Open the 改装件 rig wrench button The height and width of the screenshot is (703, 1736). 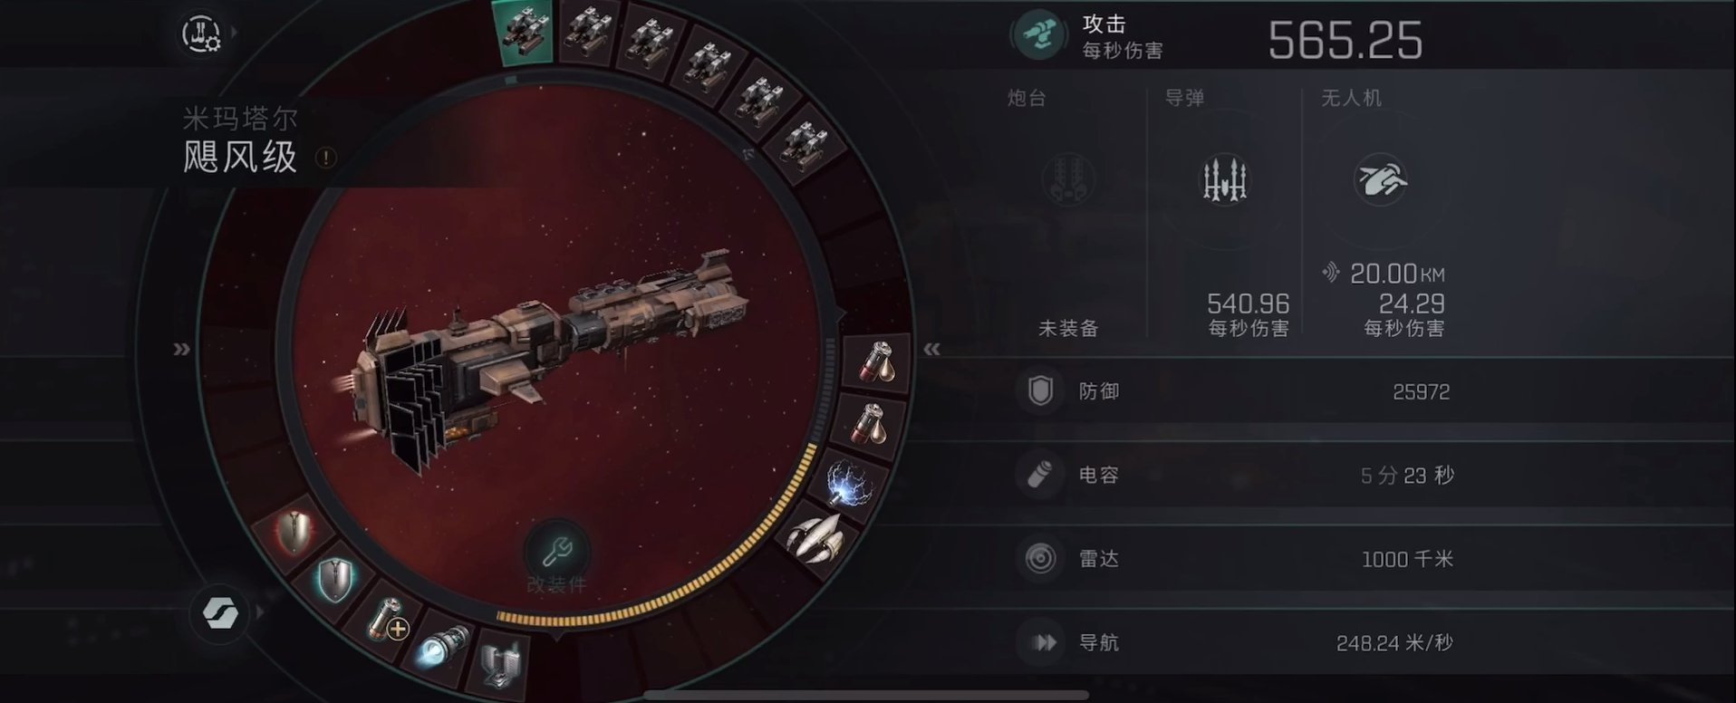point(556,550)
